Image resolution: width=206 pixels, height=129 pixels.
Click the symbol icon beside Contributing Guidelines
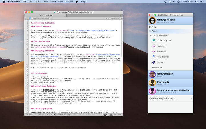tap(30, 19)
